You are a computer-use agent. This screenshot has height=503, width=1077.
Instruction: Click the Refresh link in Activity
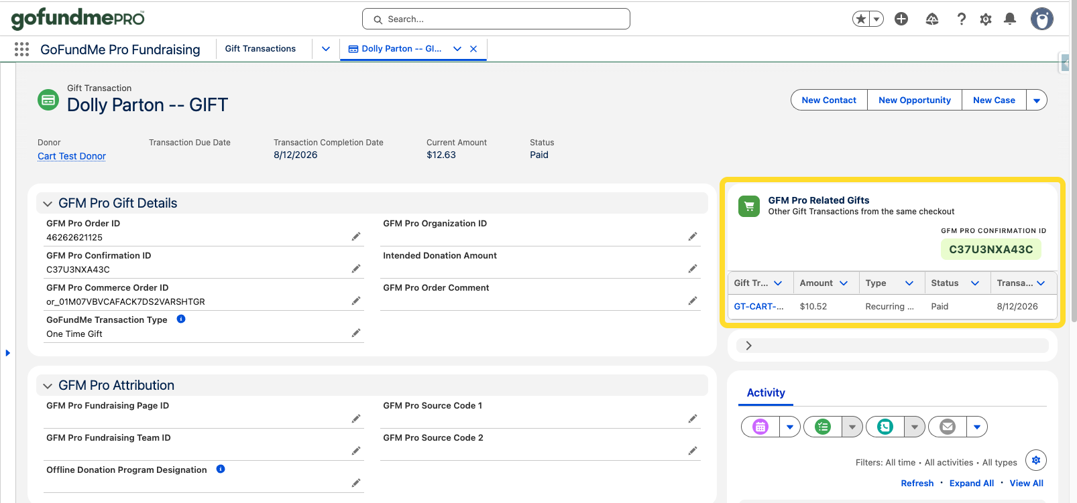tap(917, 484)
